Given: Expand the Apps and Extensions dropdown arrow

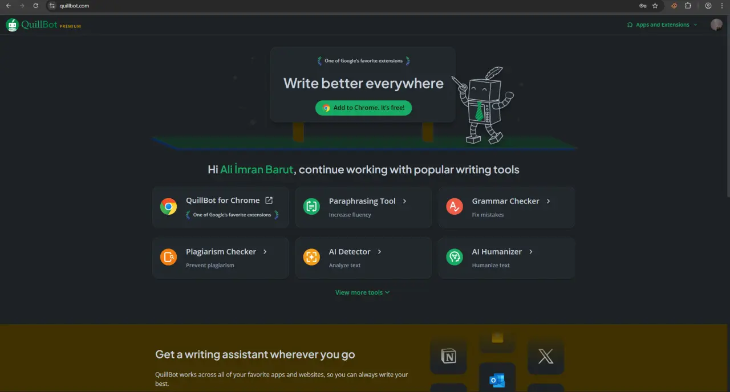Looking at the screenshot, I should (695, 25).
